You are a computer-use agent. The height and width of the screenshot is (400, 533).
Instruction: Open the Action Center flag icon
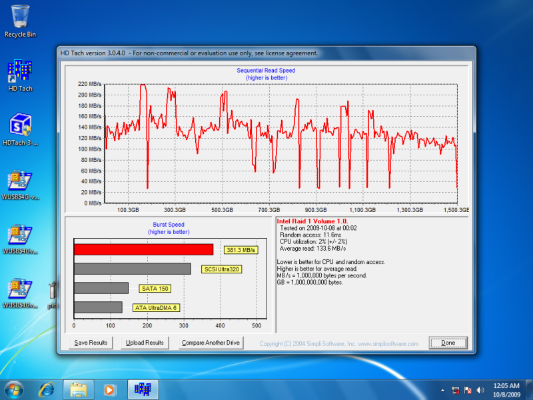[468, 390]
